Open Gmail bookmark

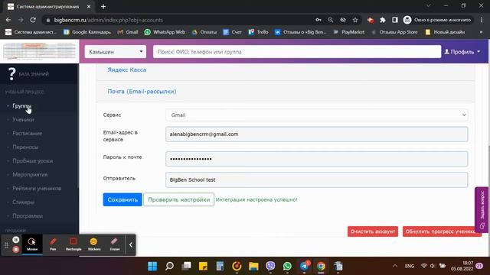128,32
